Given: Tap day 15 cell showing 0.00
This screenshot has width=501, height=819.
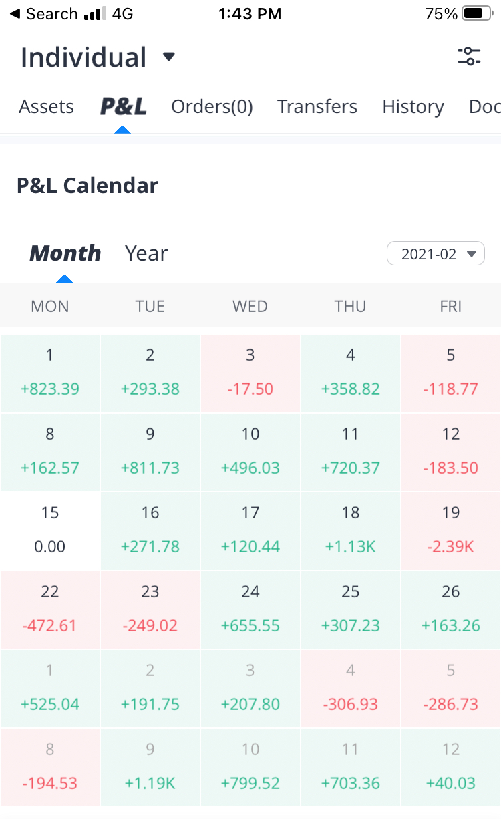Looking at the screenshot, I should [50, 530].
